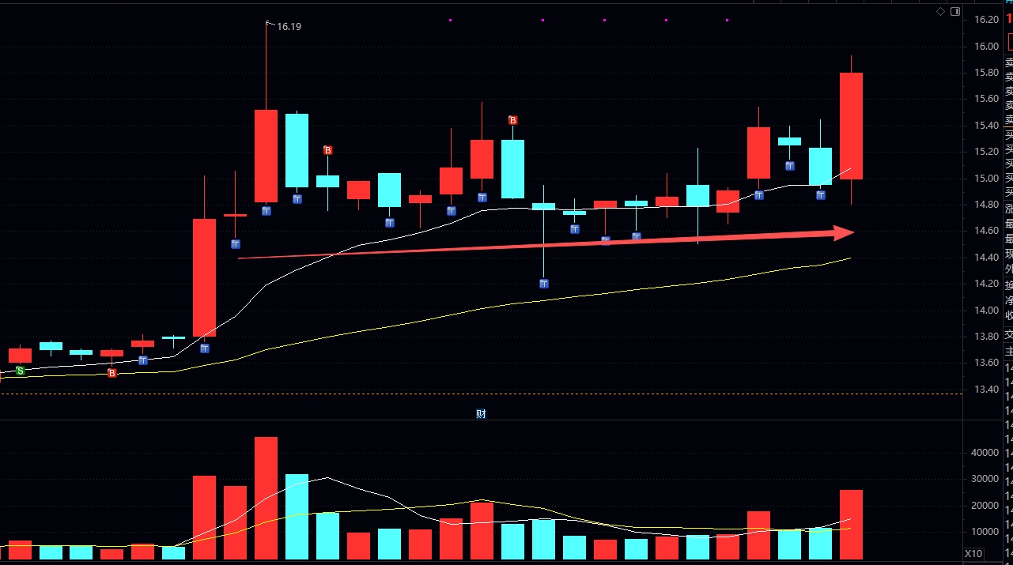This screenshot has width=1013, height=565.
Task: Open the 财 financial marker on the time axis
Action: click(480, 414)
